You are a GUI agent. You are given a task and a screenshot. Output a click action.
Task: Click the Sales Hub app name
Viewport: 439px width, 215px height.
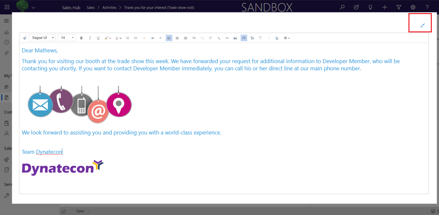coord(71,8)
